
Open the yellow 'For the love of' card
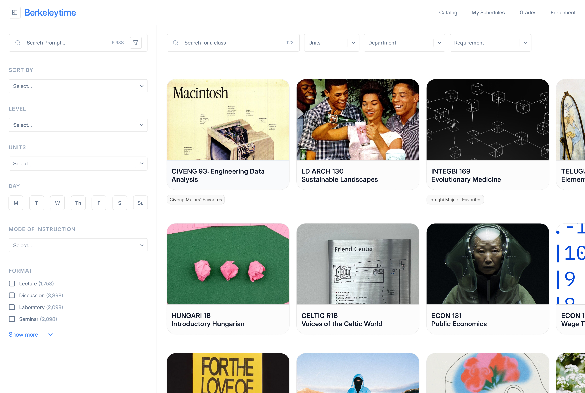(228, 373)
